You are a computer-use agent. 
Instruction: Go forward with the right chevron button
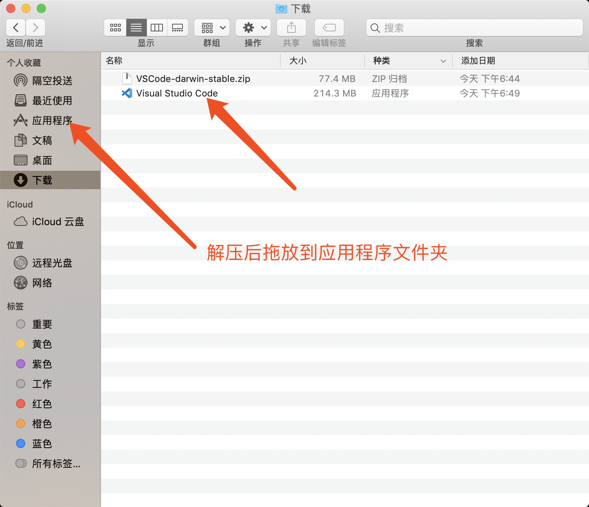36,28
